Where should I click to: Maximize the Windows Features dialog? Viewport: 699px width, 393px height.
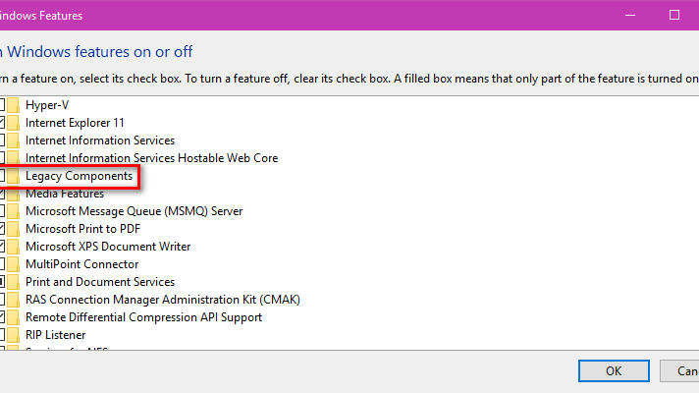(674, 15)
